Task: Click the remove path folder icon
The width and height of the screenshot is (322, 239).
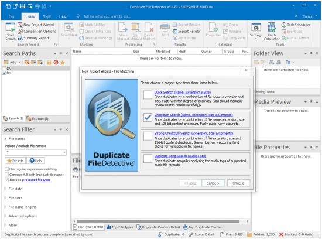Action: pos(27,62)
